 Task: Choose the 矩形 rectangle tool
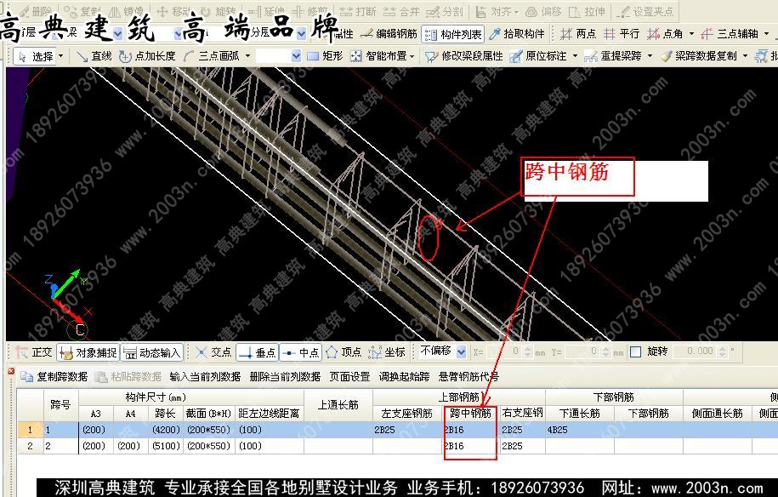pyautogui.click(x=325, y=56)
